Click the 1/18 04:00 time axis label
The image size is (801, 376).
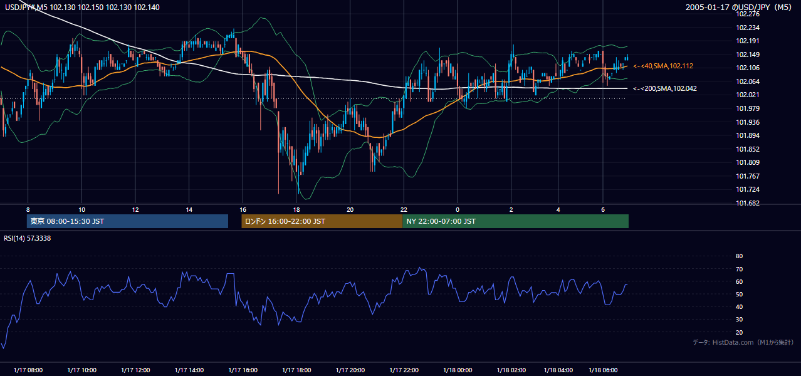[x=558, y=370]
